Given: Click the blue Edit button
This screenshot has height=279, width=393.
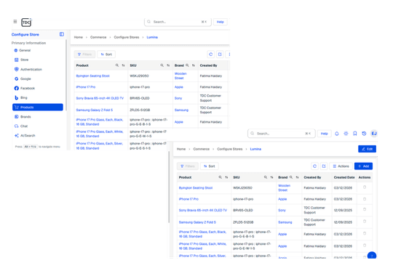Looking at the screenshot, I should 367,149.
